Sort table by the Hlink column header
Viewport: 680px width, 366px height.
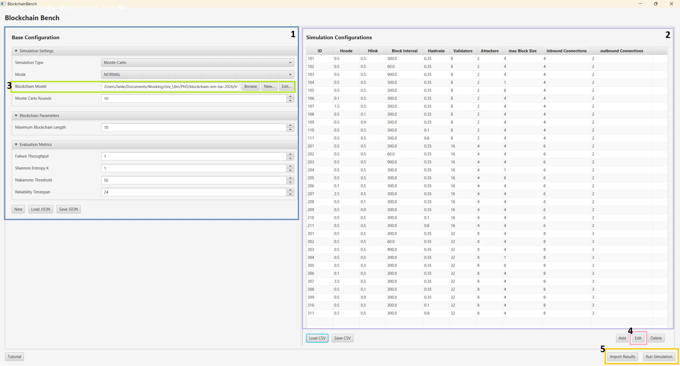pos(373,51)
